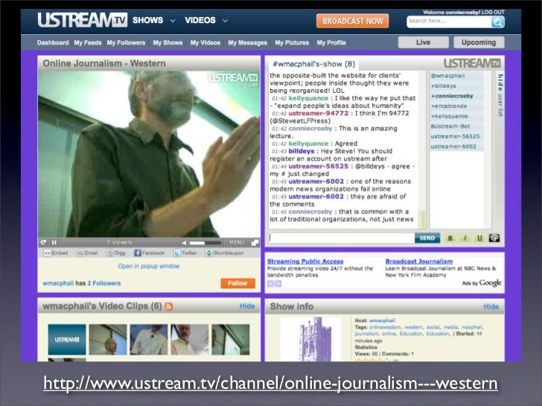Viewport: 542px width, 406px height.
Task: Go to Dashboard
Action: click(53, 43)
